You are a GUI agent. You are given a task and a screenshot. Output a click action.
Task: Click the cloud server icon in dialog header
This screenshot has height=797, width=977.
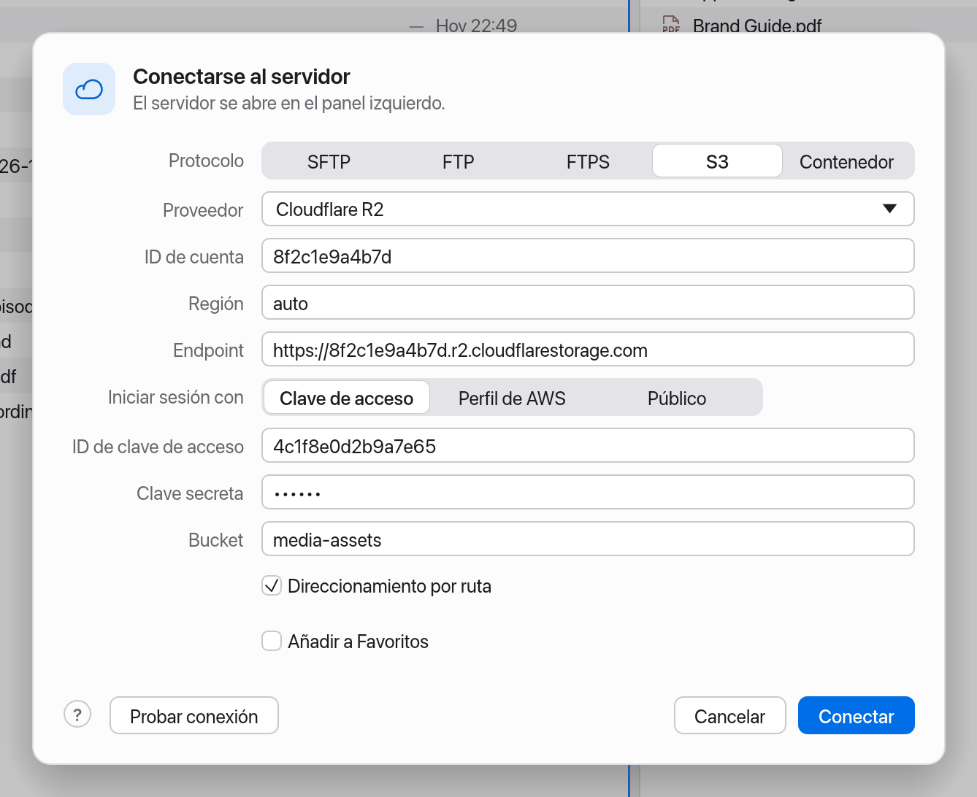click(x=89, y=89)
